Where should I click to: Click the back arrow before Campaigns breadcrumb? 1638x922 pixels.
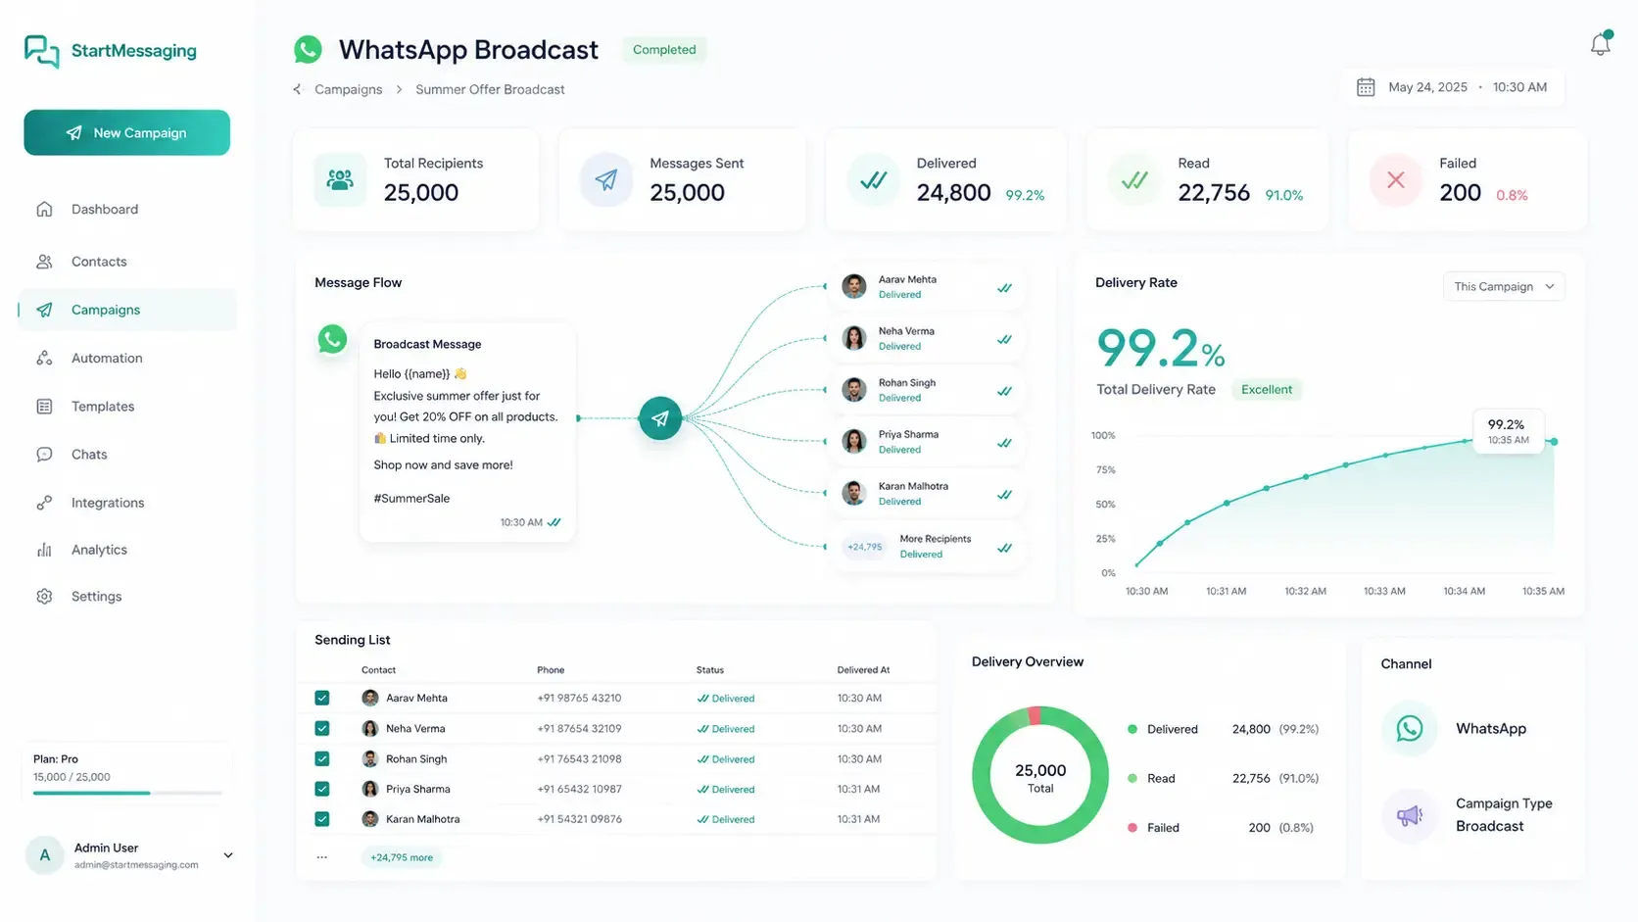coord(297,89)
